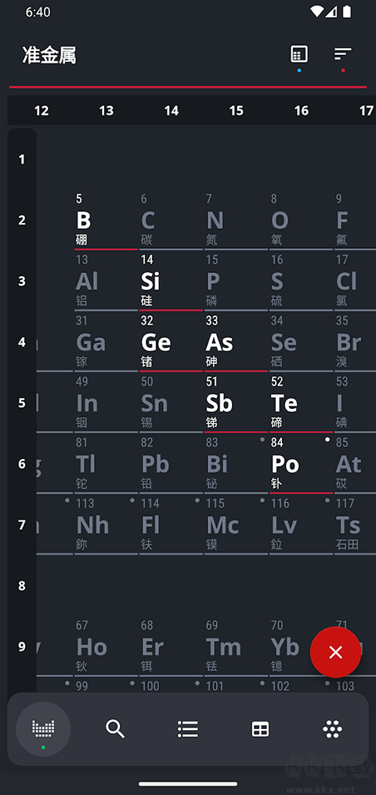Tap the Antimony (Sb) element cell

pyautogui.click(x=236, y=403)
